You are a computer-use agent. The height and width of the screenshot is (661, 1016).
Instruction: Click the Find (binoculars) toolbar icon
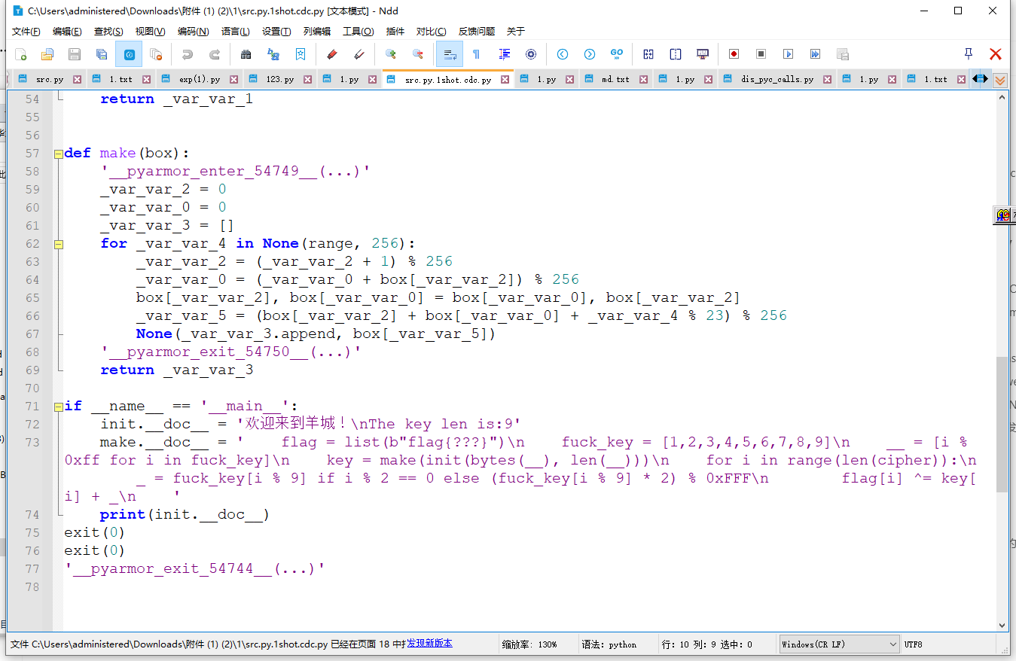pyautogui.click(x=246, y=54)
